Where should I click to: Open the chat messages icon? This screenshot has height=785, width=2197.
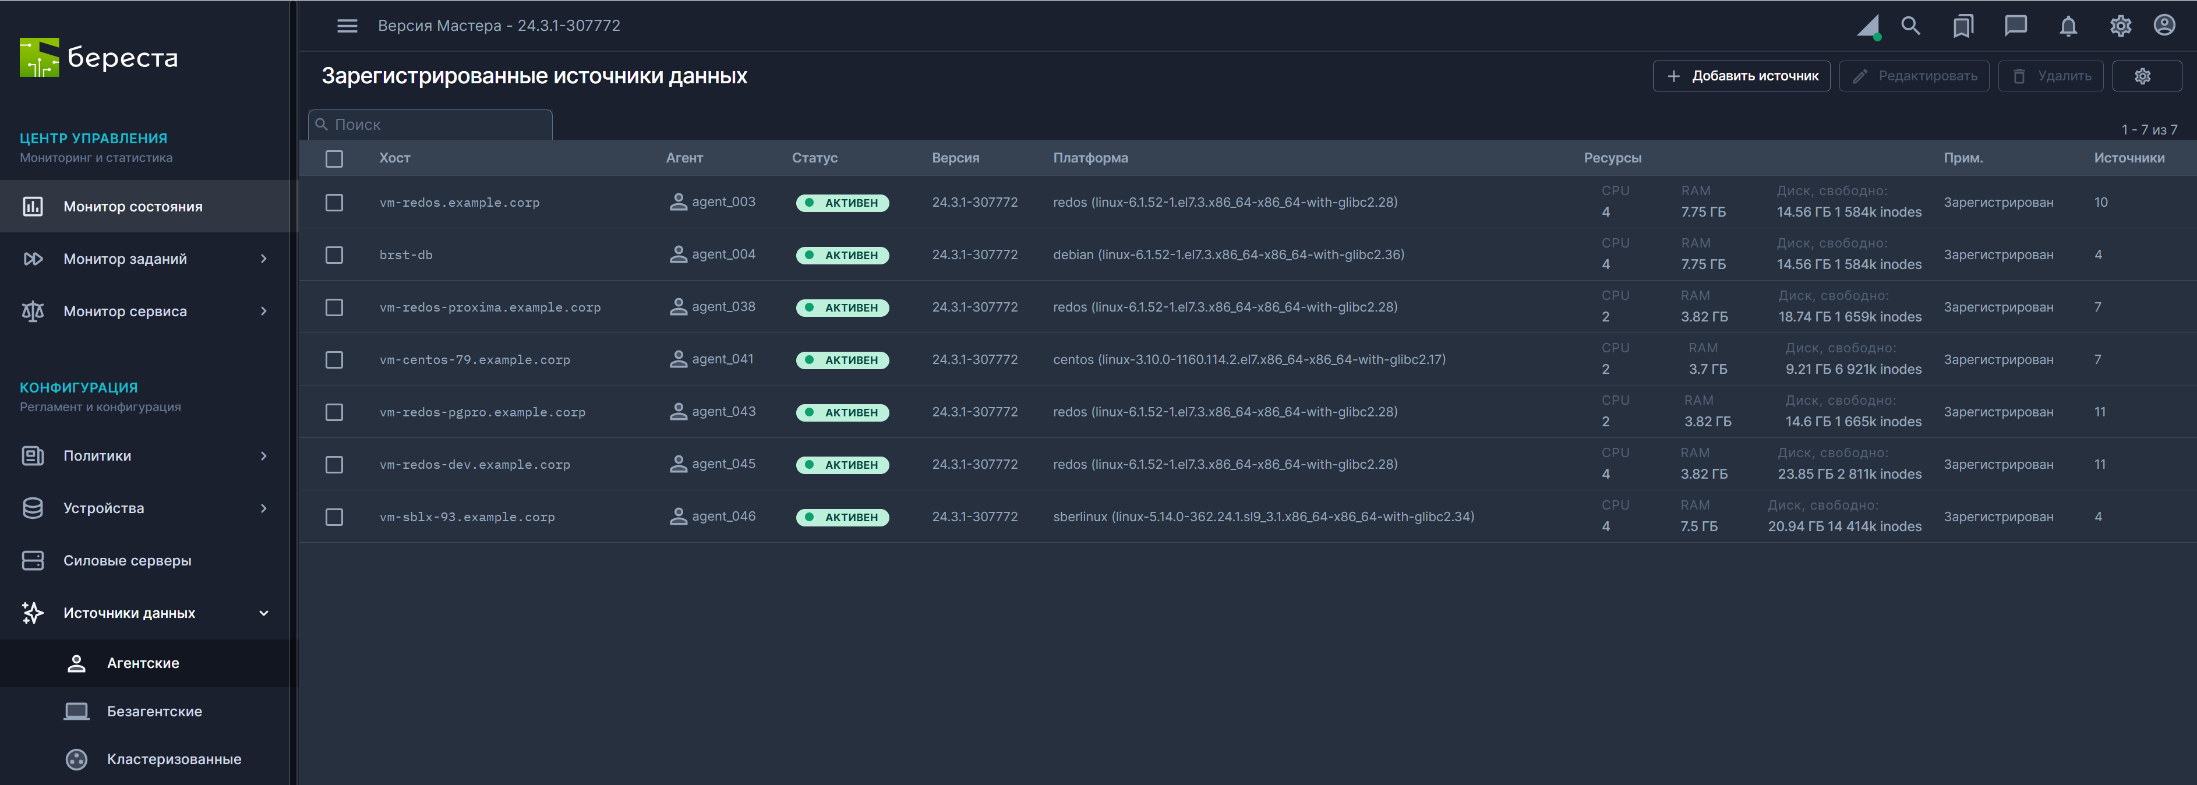(x=2015, y=26)
